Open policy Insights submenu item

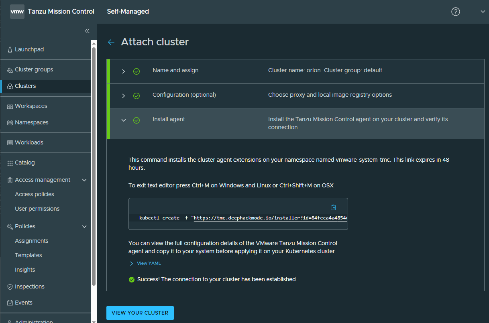(25, 270)
